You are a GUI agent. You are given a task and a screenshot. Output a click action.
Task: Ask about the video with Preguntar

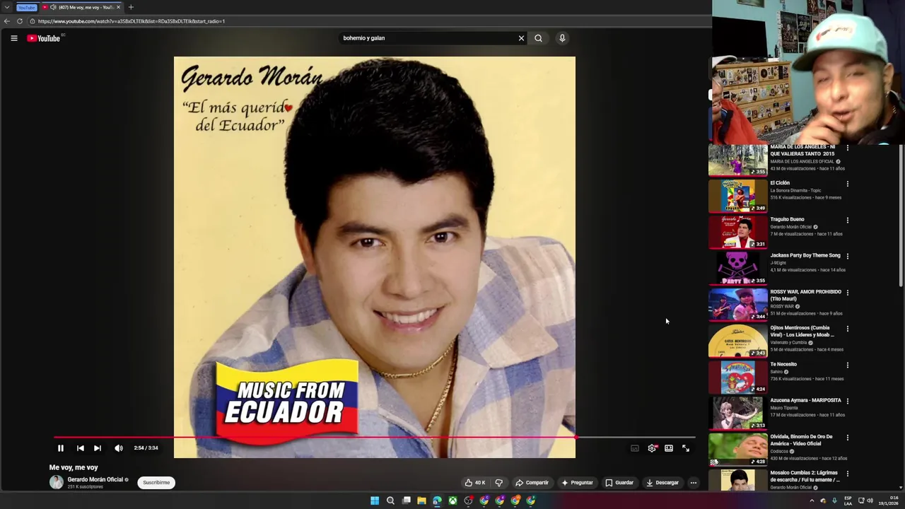click(577, 483)
